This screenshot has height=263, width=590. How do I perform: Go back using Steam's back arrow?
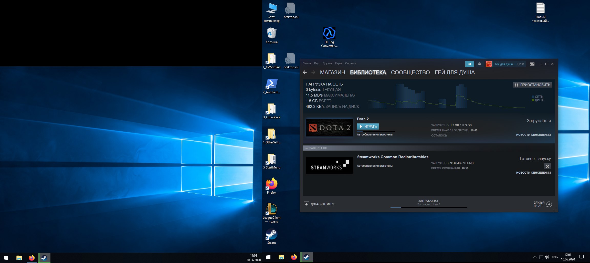point(305,72)
